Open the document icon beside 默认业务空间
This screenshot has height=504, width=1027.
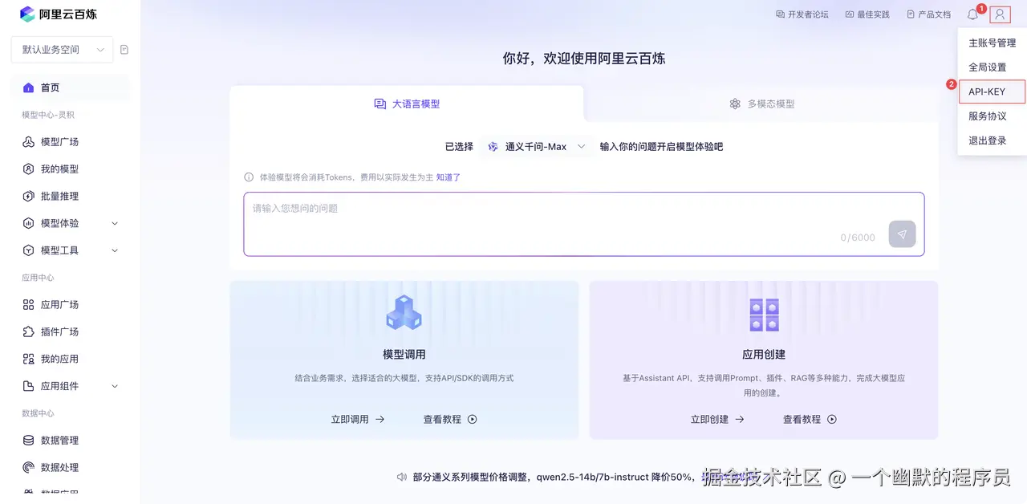click(124, 50)
